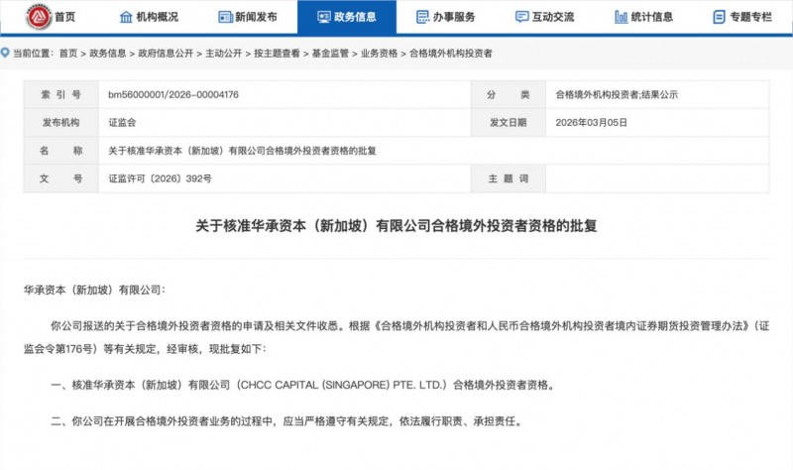Click the salutation 华承资本（新加坡）有限公司：
The image size is (793, 470).
(94, 290)
